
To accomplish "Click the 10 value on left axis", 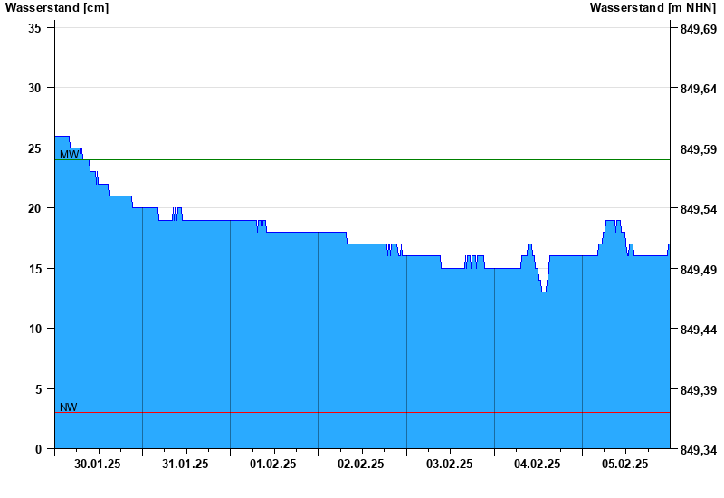I will click(34, 329).
